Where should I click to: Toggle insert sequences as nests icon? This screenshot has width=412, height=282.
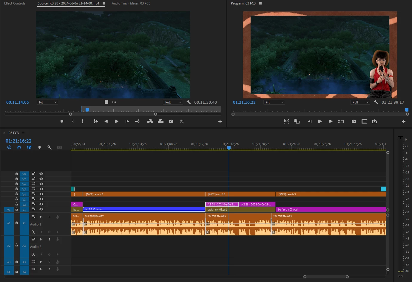pos(9,147)
